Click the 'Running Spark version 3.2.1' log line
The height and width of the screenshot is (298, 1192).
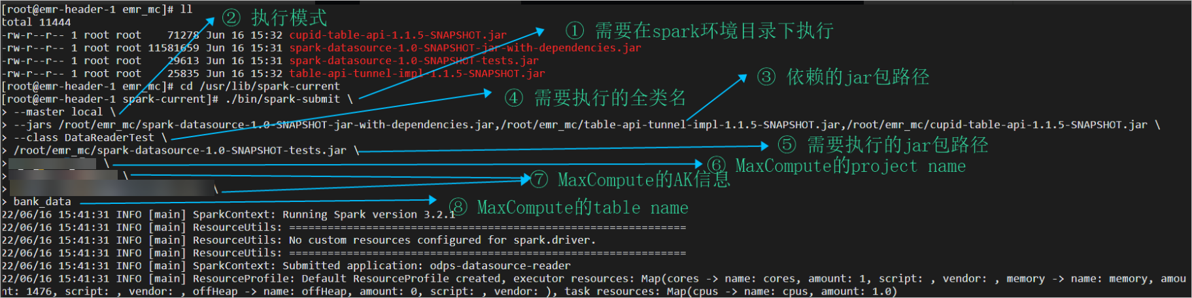tap(369, 214)
